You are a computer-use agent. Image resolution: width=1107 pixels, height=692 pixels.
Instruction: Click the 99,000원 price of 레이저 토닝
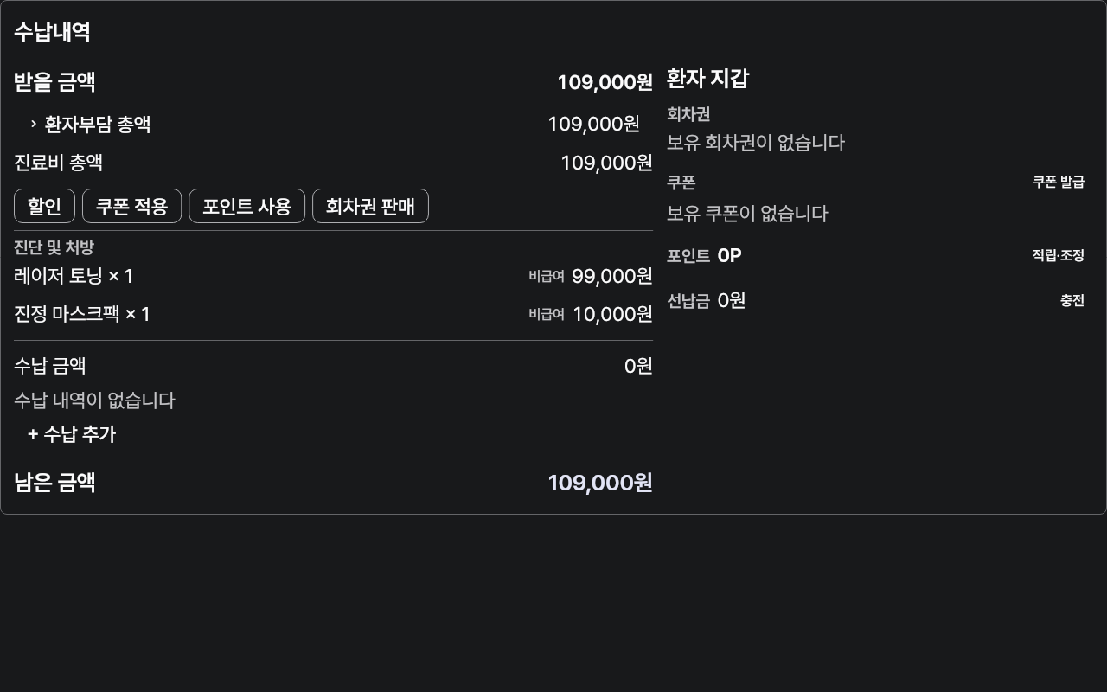(612, 276)
